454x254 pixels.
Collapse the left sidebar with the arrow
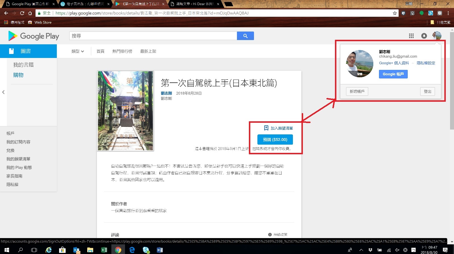tap(3, 92)
